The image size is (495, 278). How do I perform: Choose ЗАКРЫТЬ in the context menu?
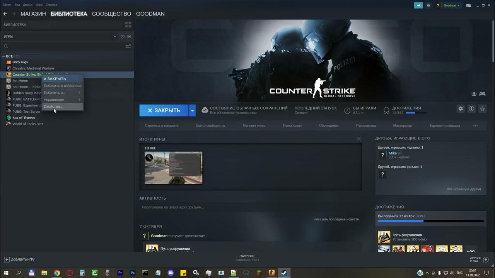[62, 79]
